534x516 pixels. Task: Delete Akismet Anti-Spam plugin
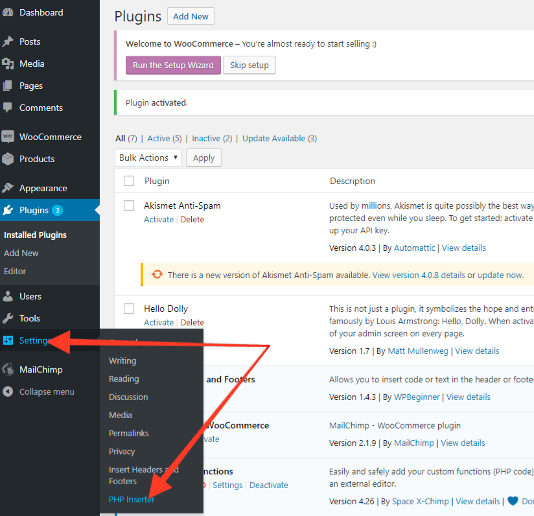coord(192,219)
